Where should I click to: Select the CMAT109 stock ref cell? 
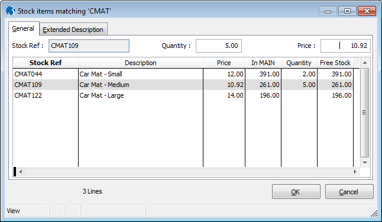coord(46,85)
